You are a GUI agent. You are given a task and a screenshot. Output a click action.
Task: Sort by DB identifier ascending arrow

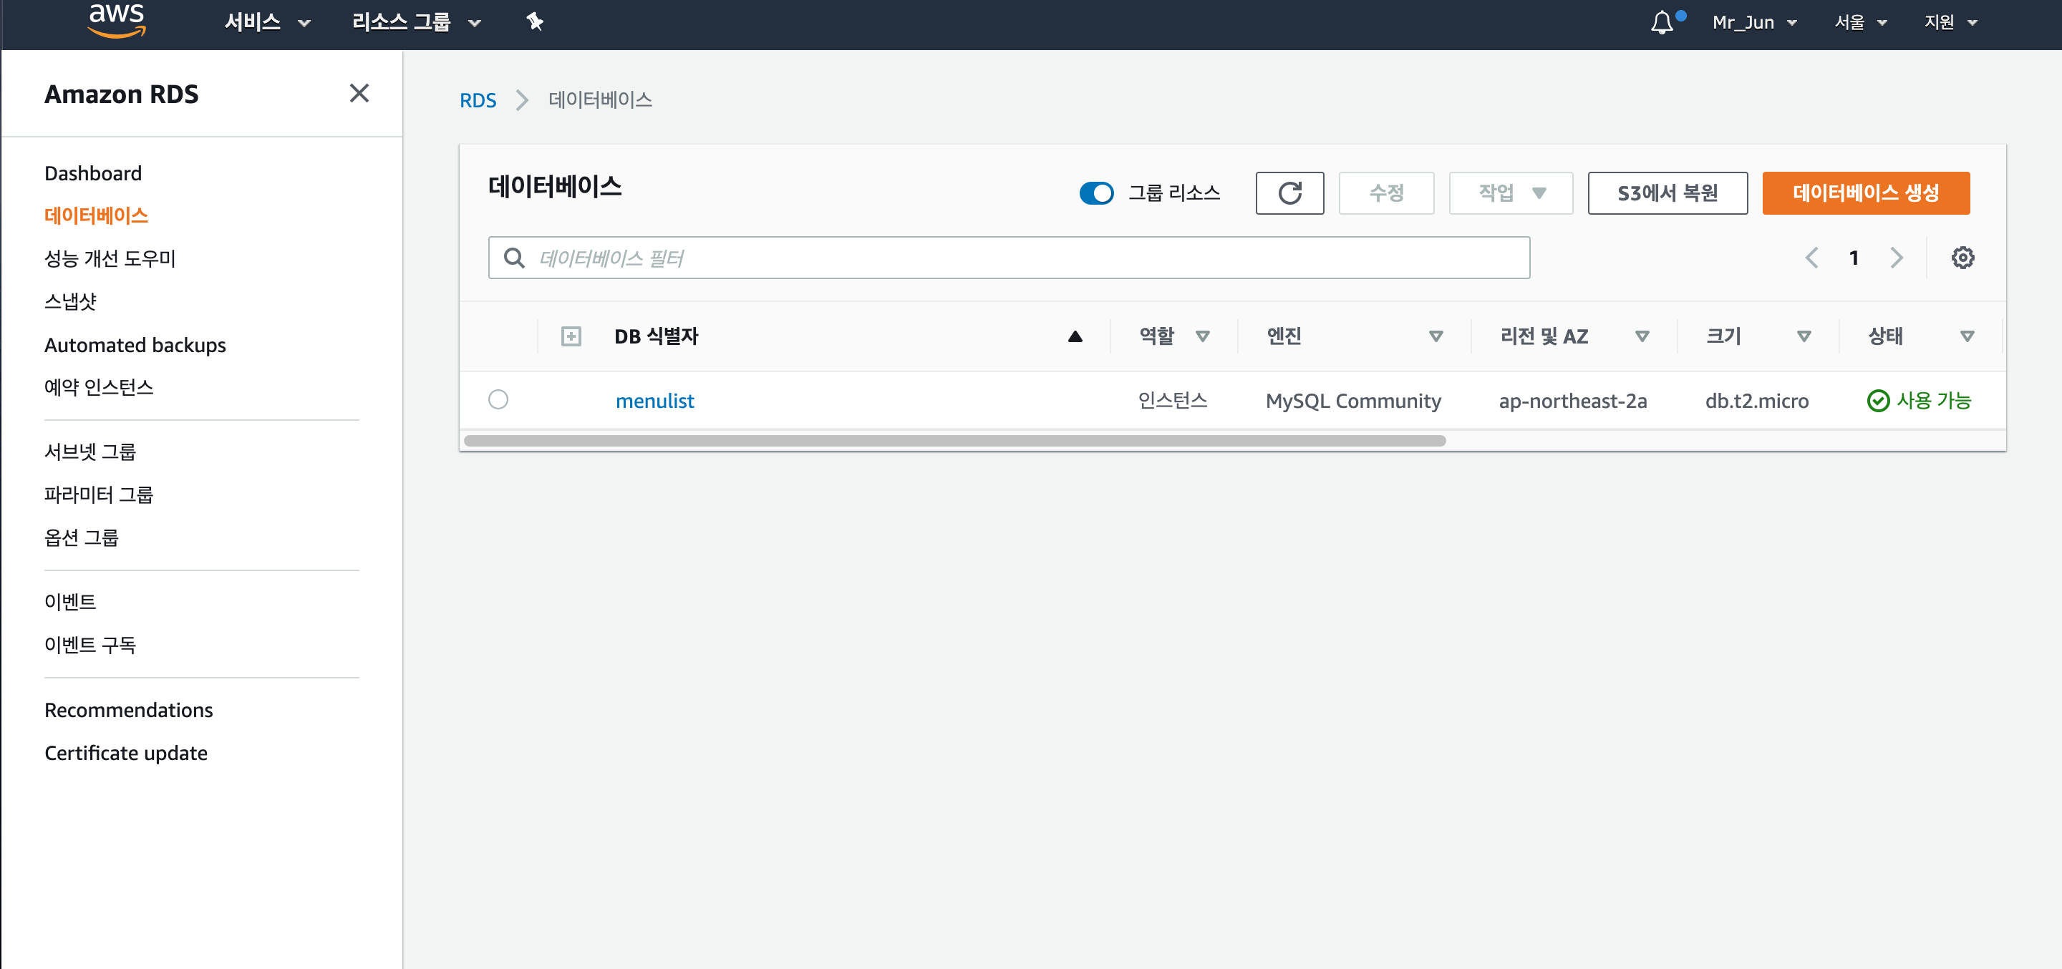1075,337
